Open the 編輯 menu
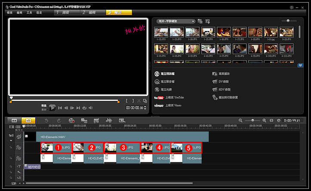The width and height of the screenshot is (311, 191). 19,12
